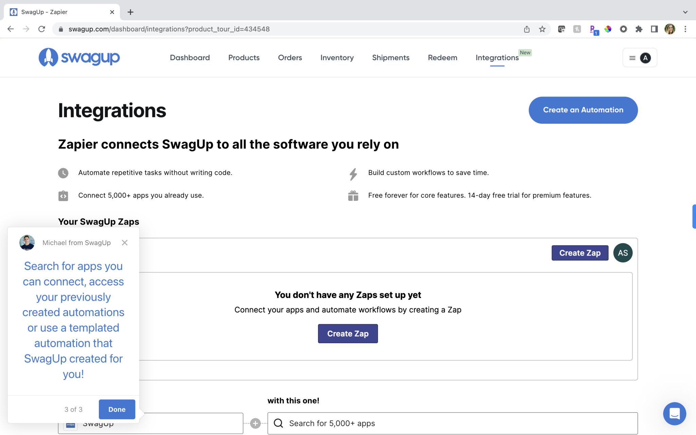Screen dimensions: 696x435
Task: Open the browser extensions puzzle piece icon
Action: point(639,29)
